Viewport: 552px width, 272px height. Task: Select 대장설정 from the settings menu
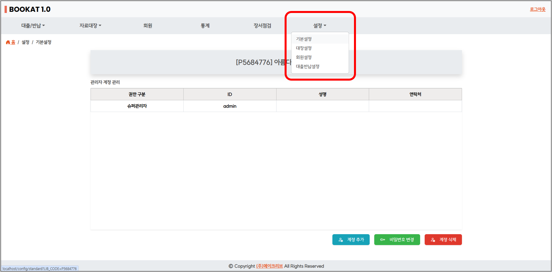pyautogui.click(x=304, y=48)
